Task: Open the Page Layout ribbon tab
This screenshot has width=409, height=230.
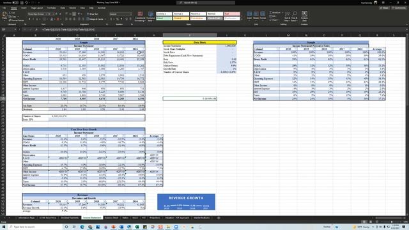Action: [37, 8]
